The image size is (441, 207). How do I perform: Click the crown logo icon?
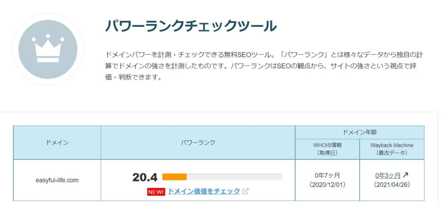tap(48, 50)
